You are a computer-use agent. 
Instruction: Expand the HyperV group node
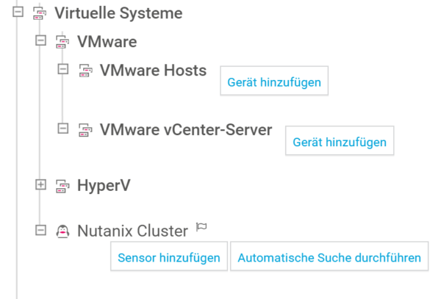(x=40, y=184)
